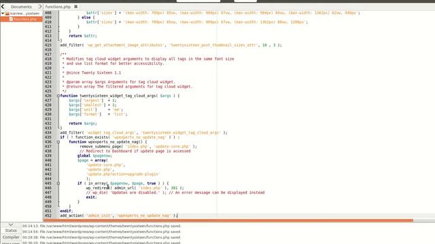The width and height of the screenshot is (435, 244).
Task: Click the 'exit;' statement on line 448
Action: [x=91, y=197]
